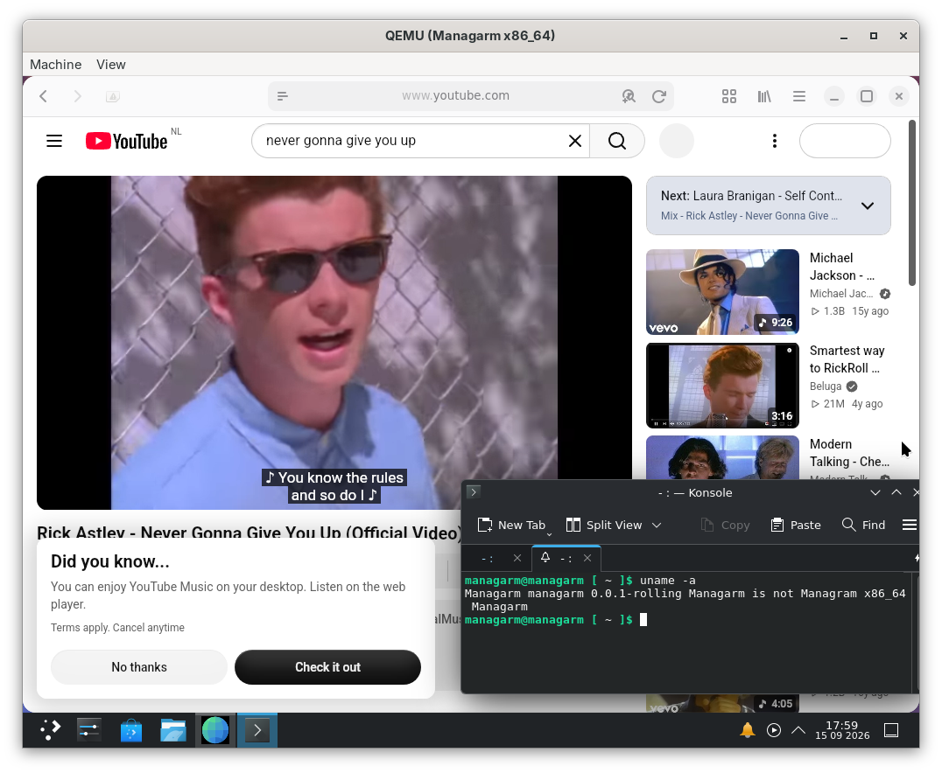Click the Beluga channel name

click(x=826, y=386)
